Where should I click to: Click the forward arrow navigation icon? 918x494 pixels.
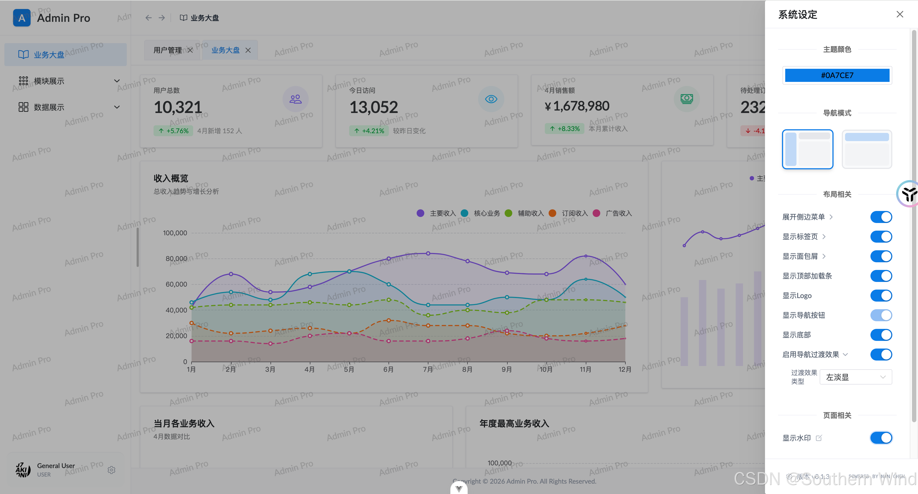point(162,18)
